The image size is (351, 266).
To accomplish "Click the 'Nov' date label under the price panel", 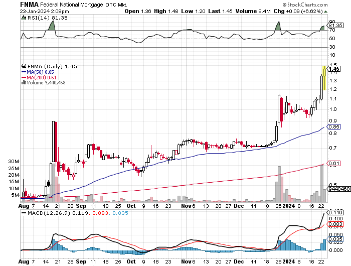I will coord(186,206).
